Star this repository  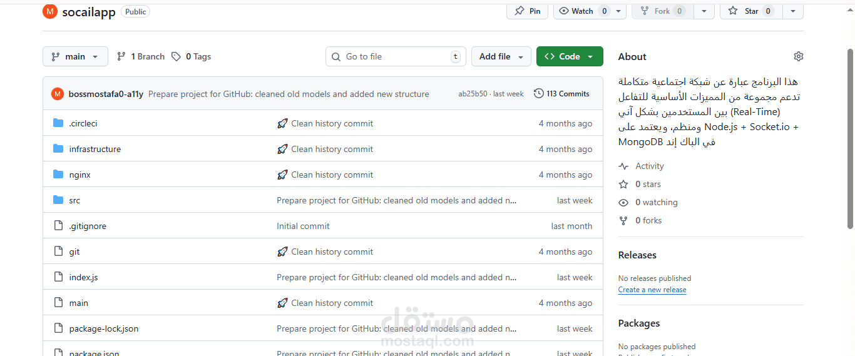[x=751, y=11]
